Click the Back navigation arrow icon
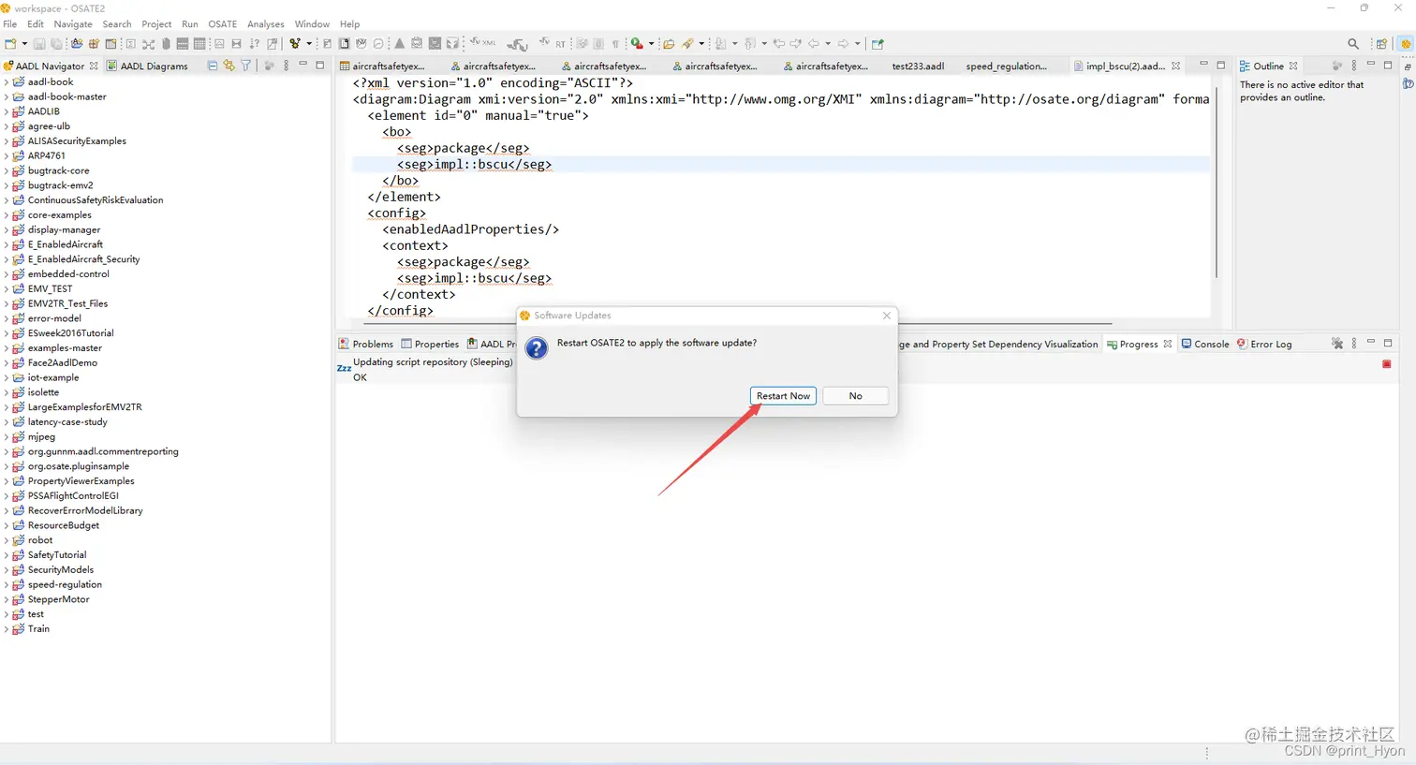 (x=814, y=43)
